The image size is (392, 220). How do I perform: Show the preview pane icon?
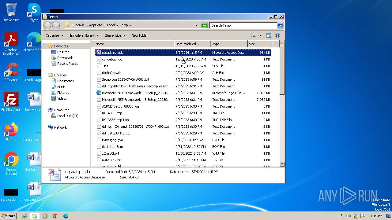[x=269, y=35]
